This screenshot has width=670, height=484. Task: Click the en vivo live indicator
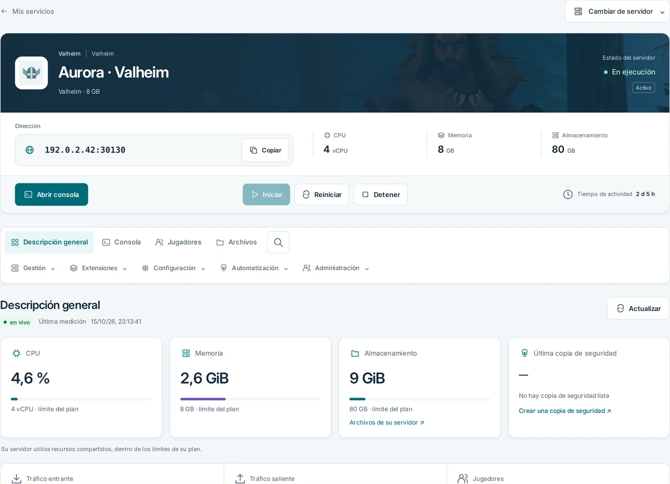click(17, 322)
